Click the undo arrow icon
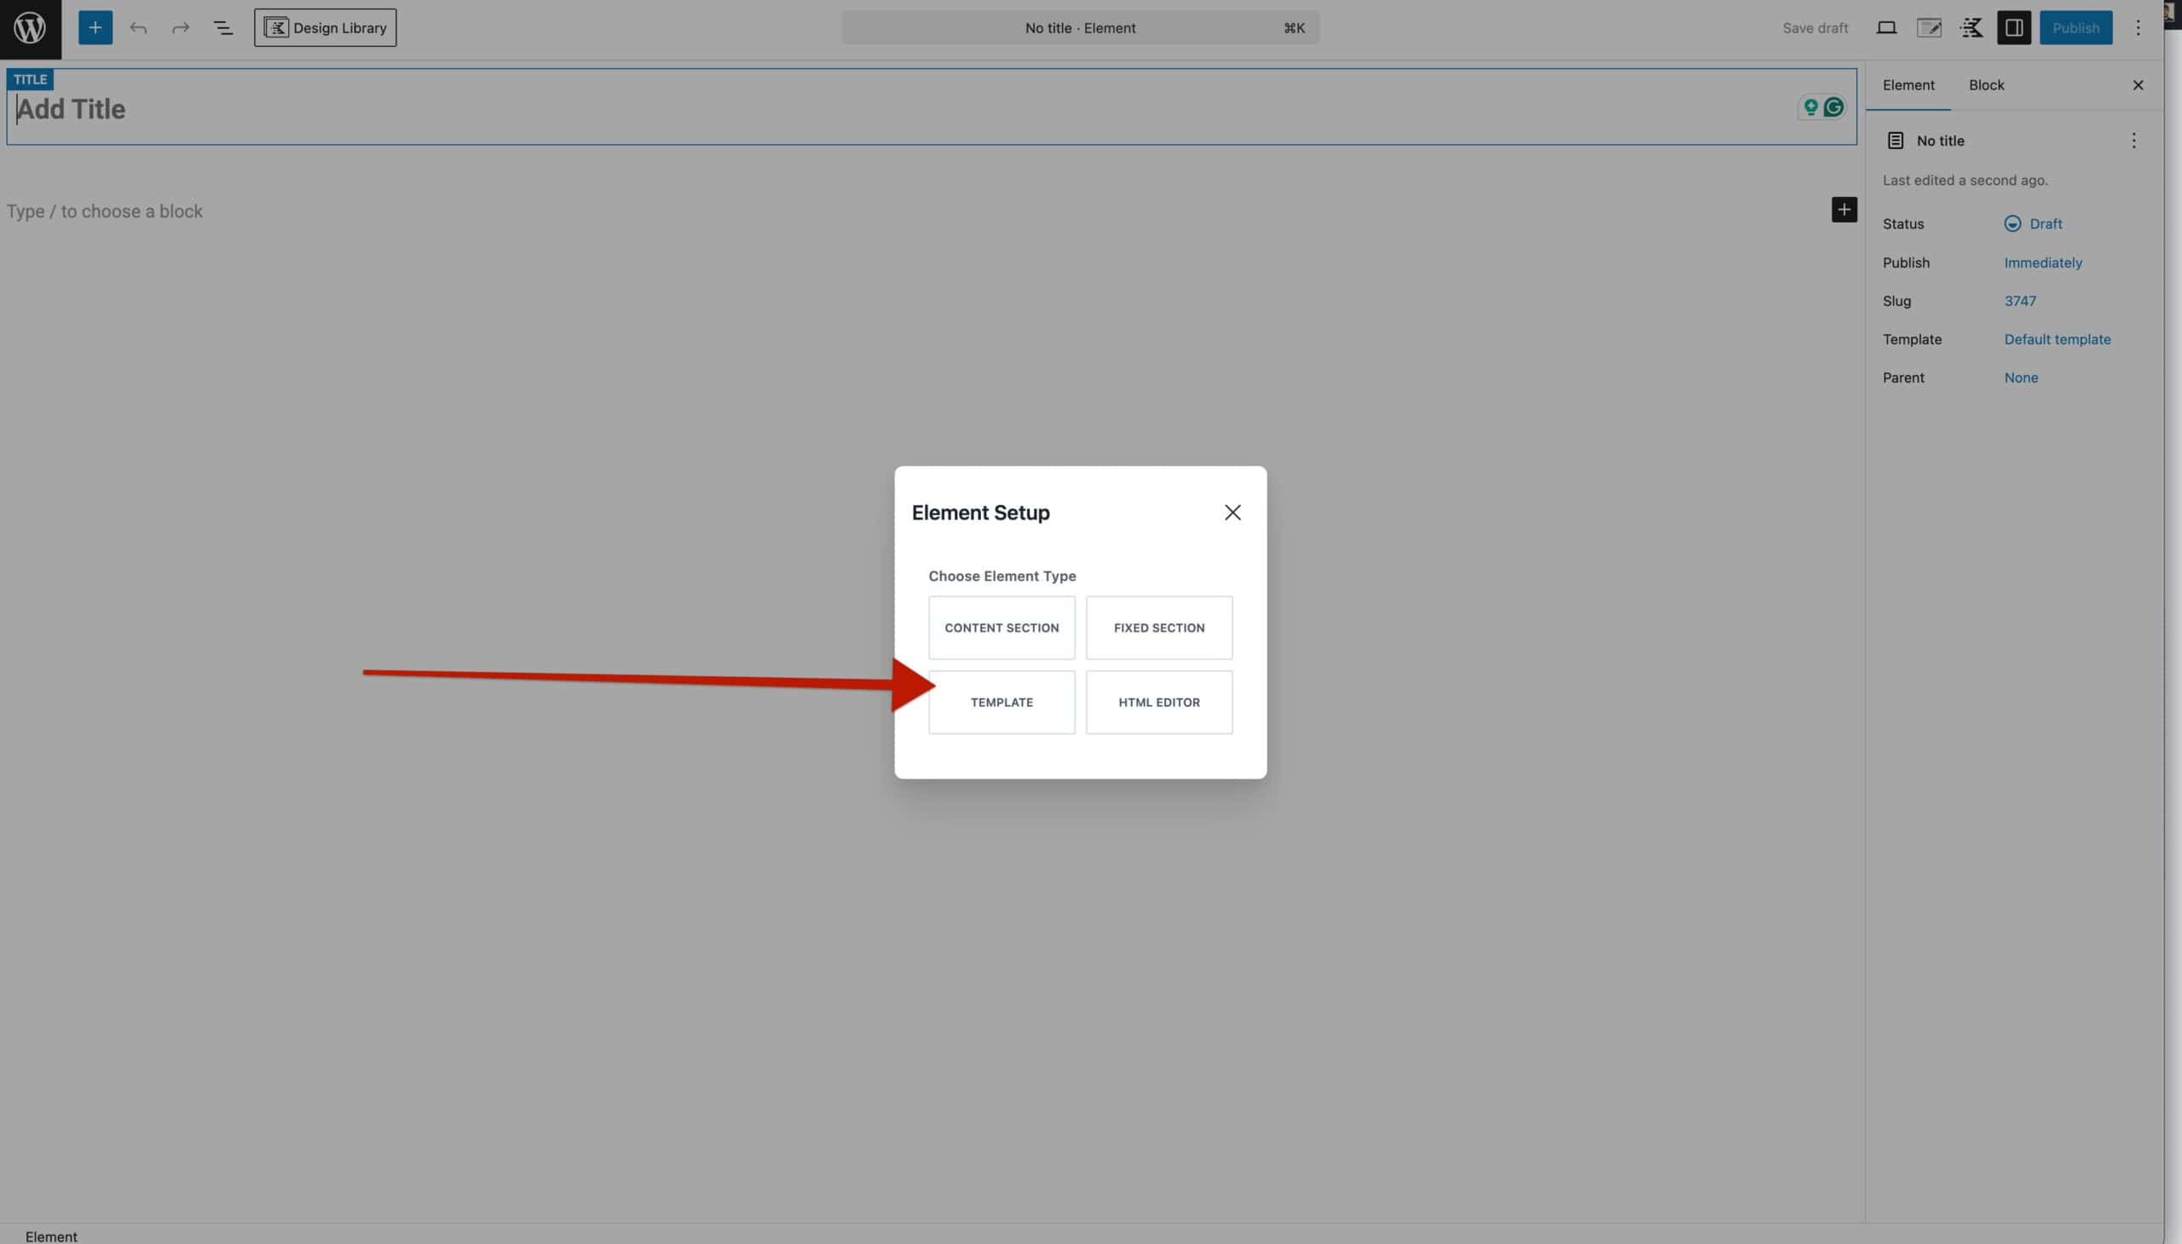 pyautogui.click(x=138, y=28)
